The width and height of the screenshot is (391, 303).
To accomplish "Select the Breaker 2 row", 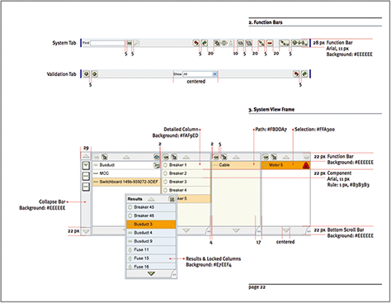I will tap(186, 173).
